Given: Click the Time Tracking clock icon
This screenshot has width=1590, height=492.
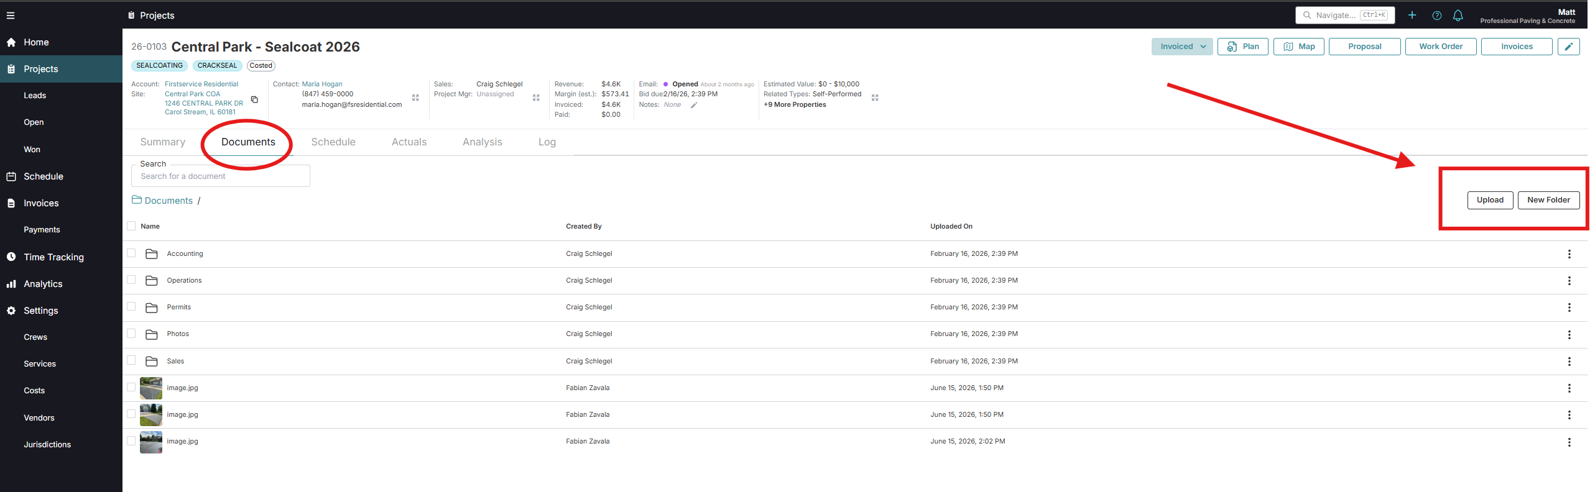Looking at the screenshot, I should pos(11,257).
